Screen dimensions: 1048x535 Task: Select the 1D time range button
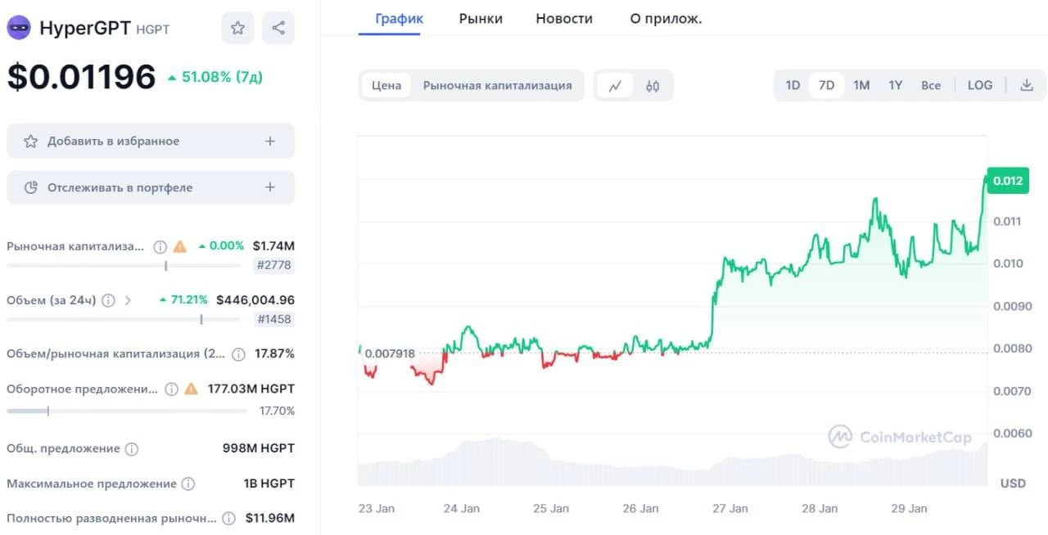tap(793, 85)
